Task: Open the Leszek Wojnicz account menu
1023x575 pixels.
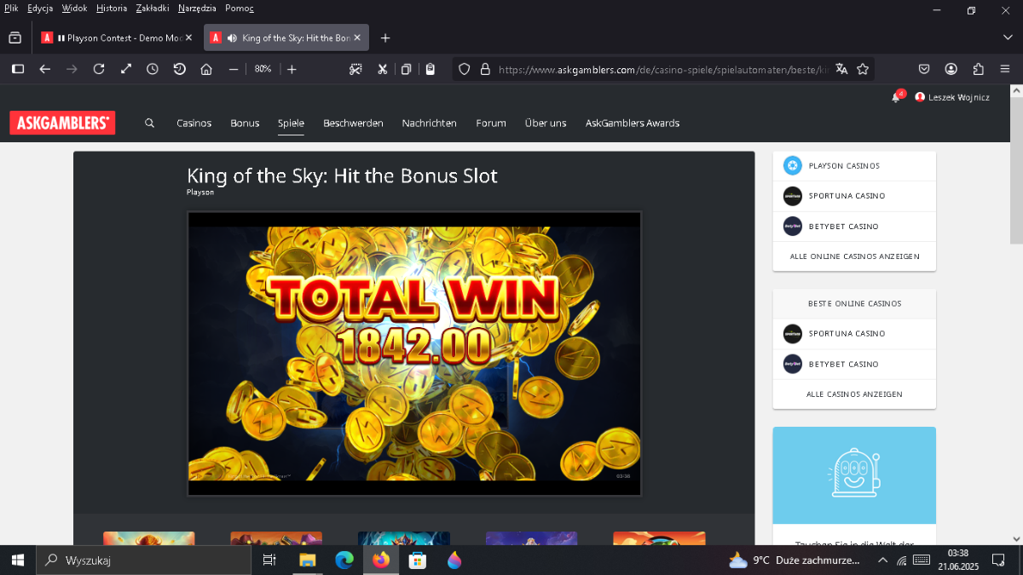Action: click(x=952, y=97)
